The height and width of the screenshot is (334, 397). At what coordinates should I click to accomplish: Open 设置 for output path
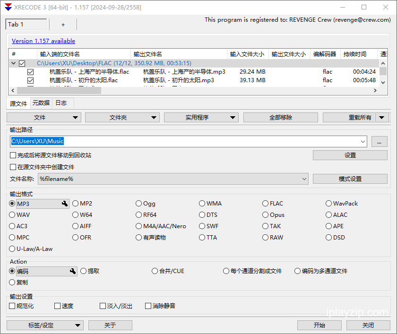(350, 155)
